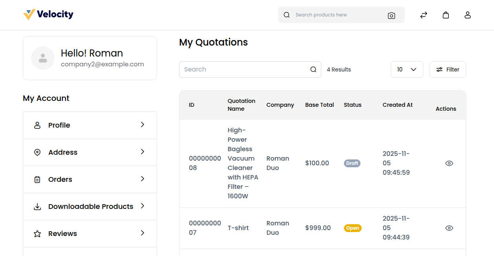
Task: Click the Velocity logo
Action: pyautogui.click(x=48, y=15)
